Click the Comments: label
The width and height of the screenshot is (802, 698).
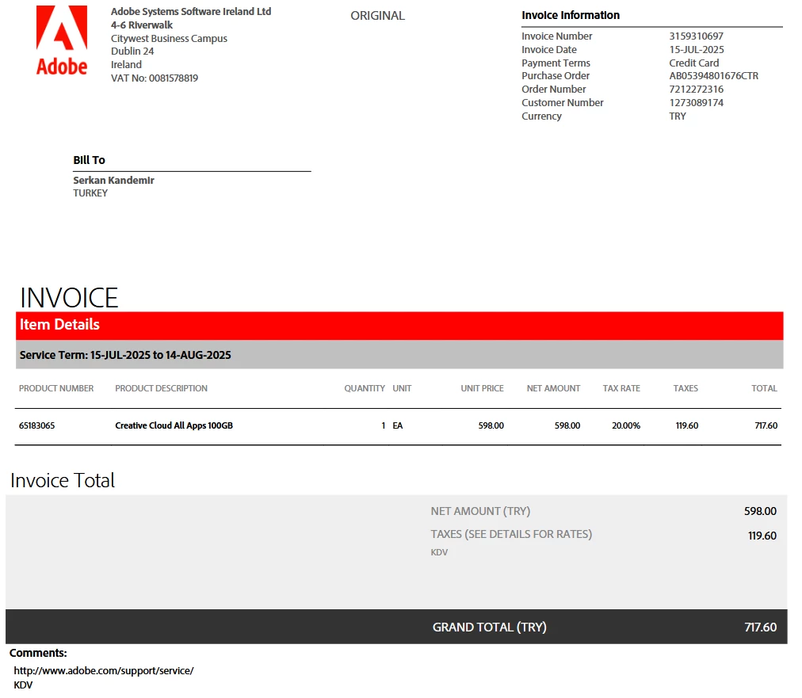click(x=38, y=653)
